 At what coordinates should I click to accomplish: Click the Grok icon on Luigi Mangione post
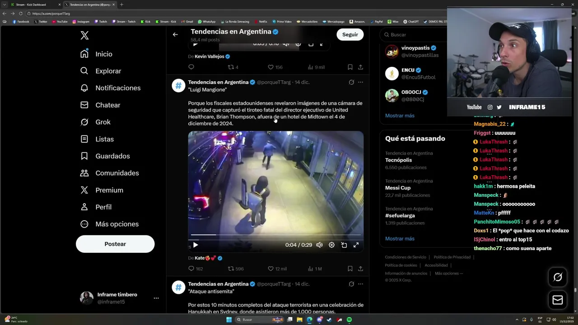coord(351,82)
